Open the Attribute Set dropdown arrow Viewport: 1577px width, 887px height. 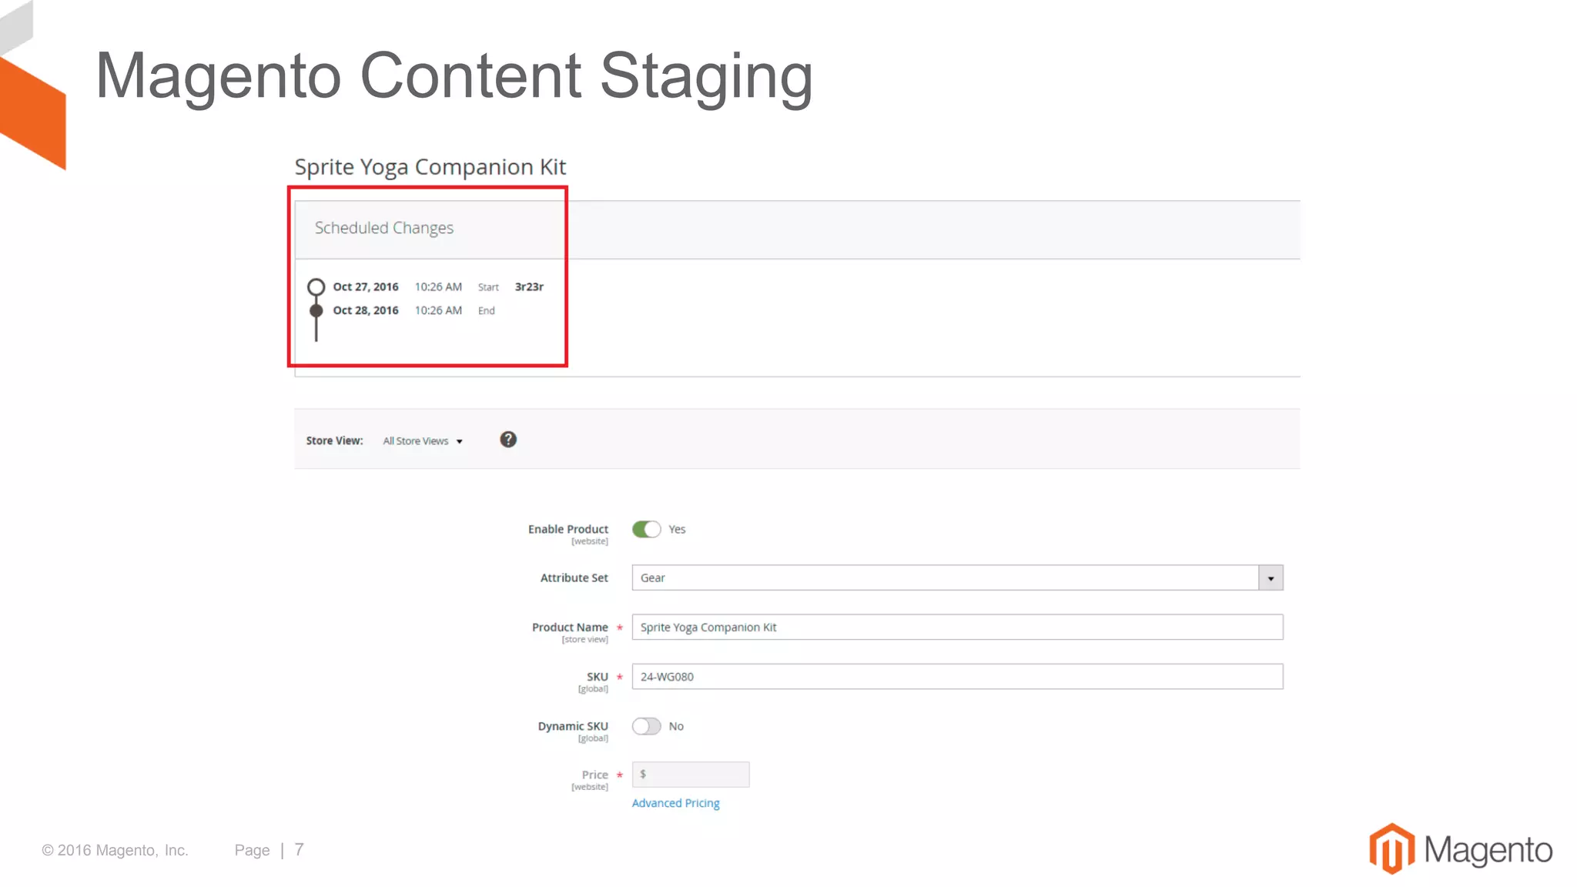tap(1271, 577)
